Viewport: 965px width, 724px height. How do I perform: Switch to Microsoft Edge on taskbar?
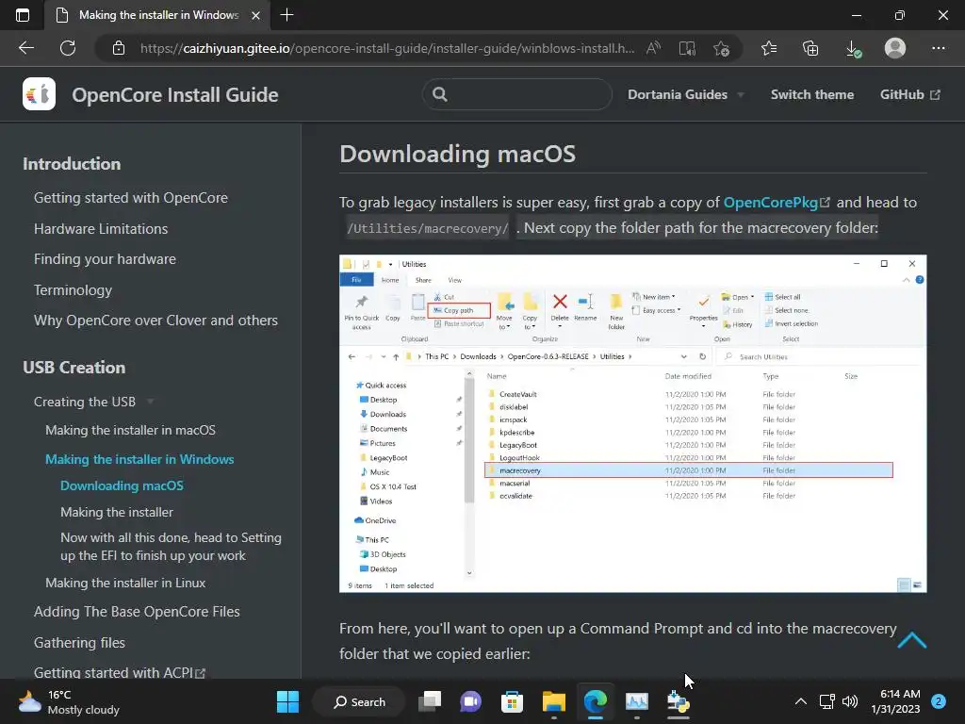(x=596, y=701)
